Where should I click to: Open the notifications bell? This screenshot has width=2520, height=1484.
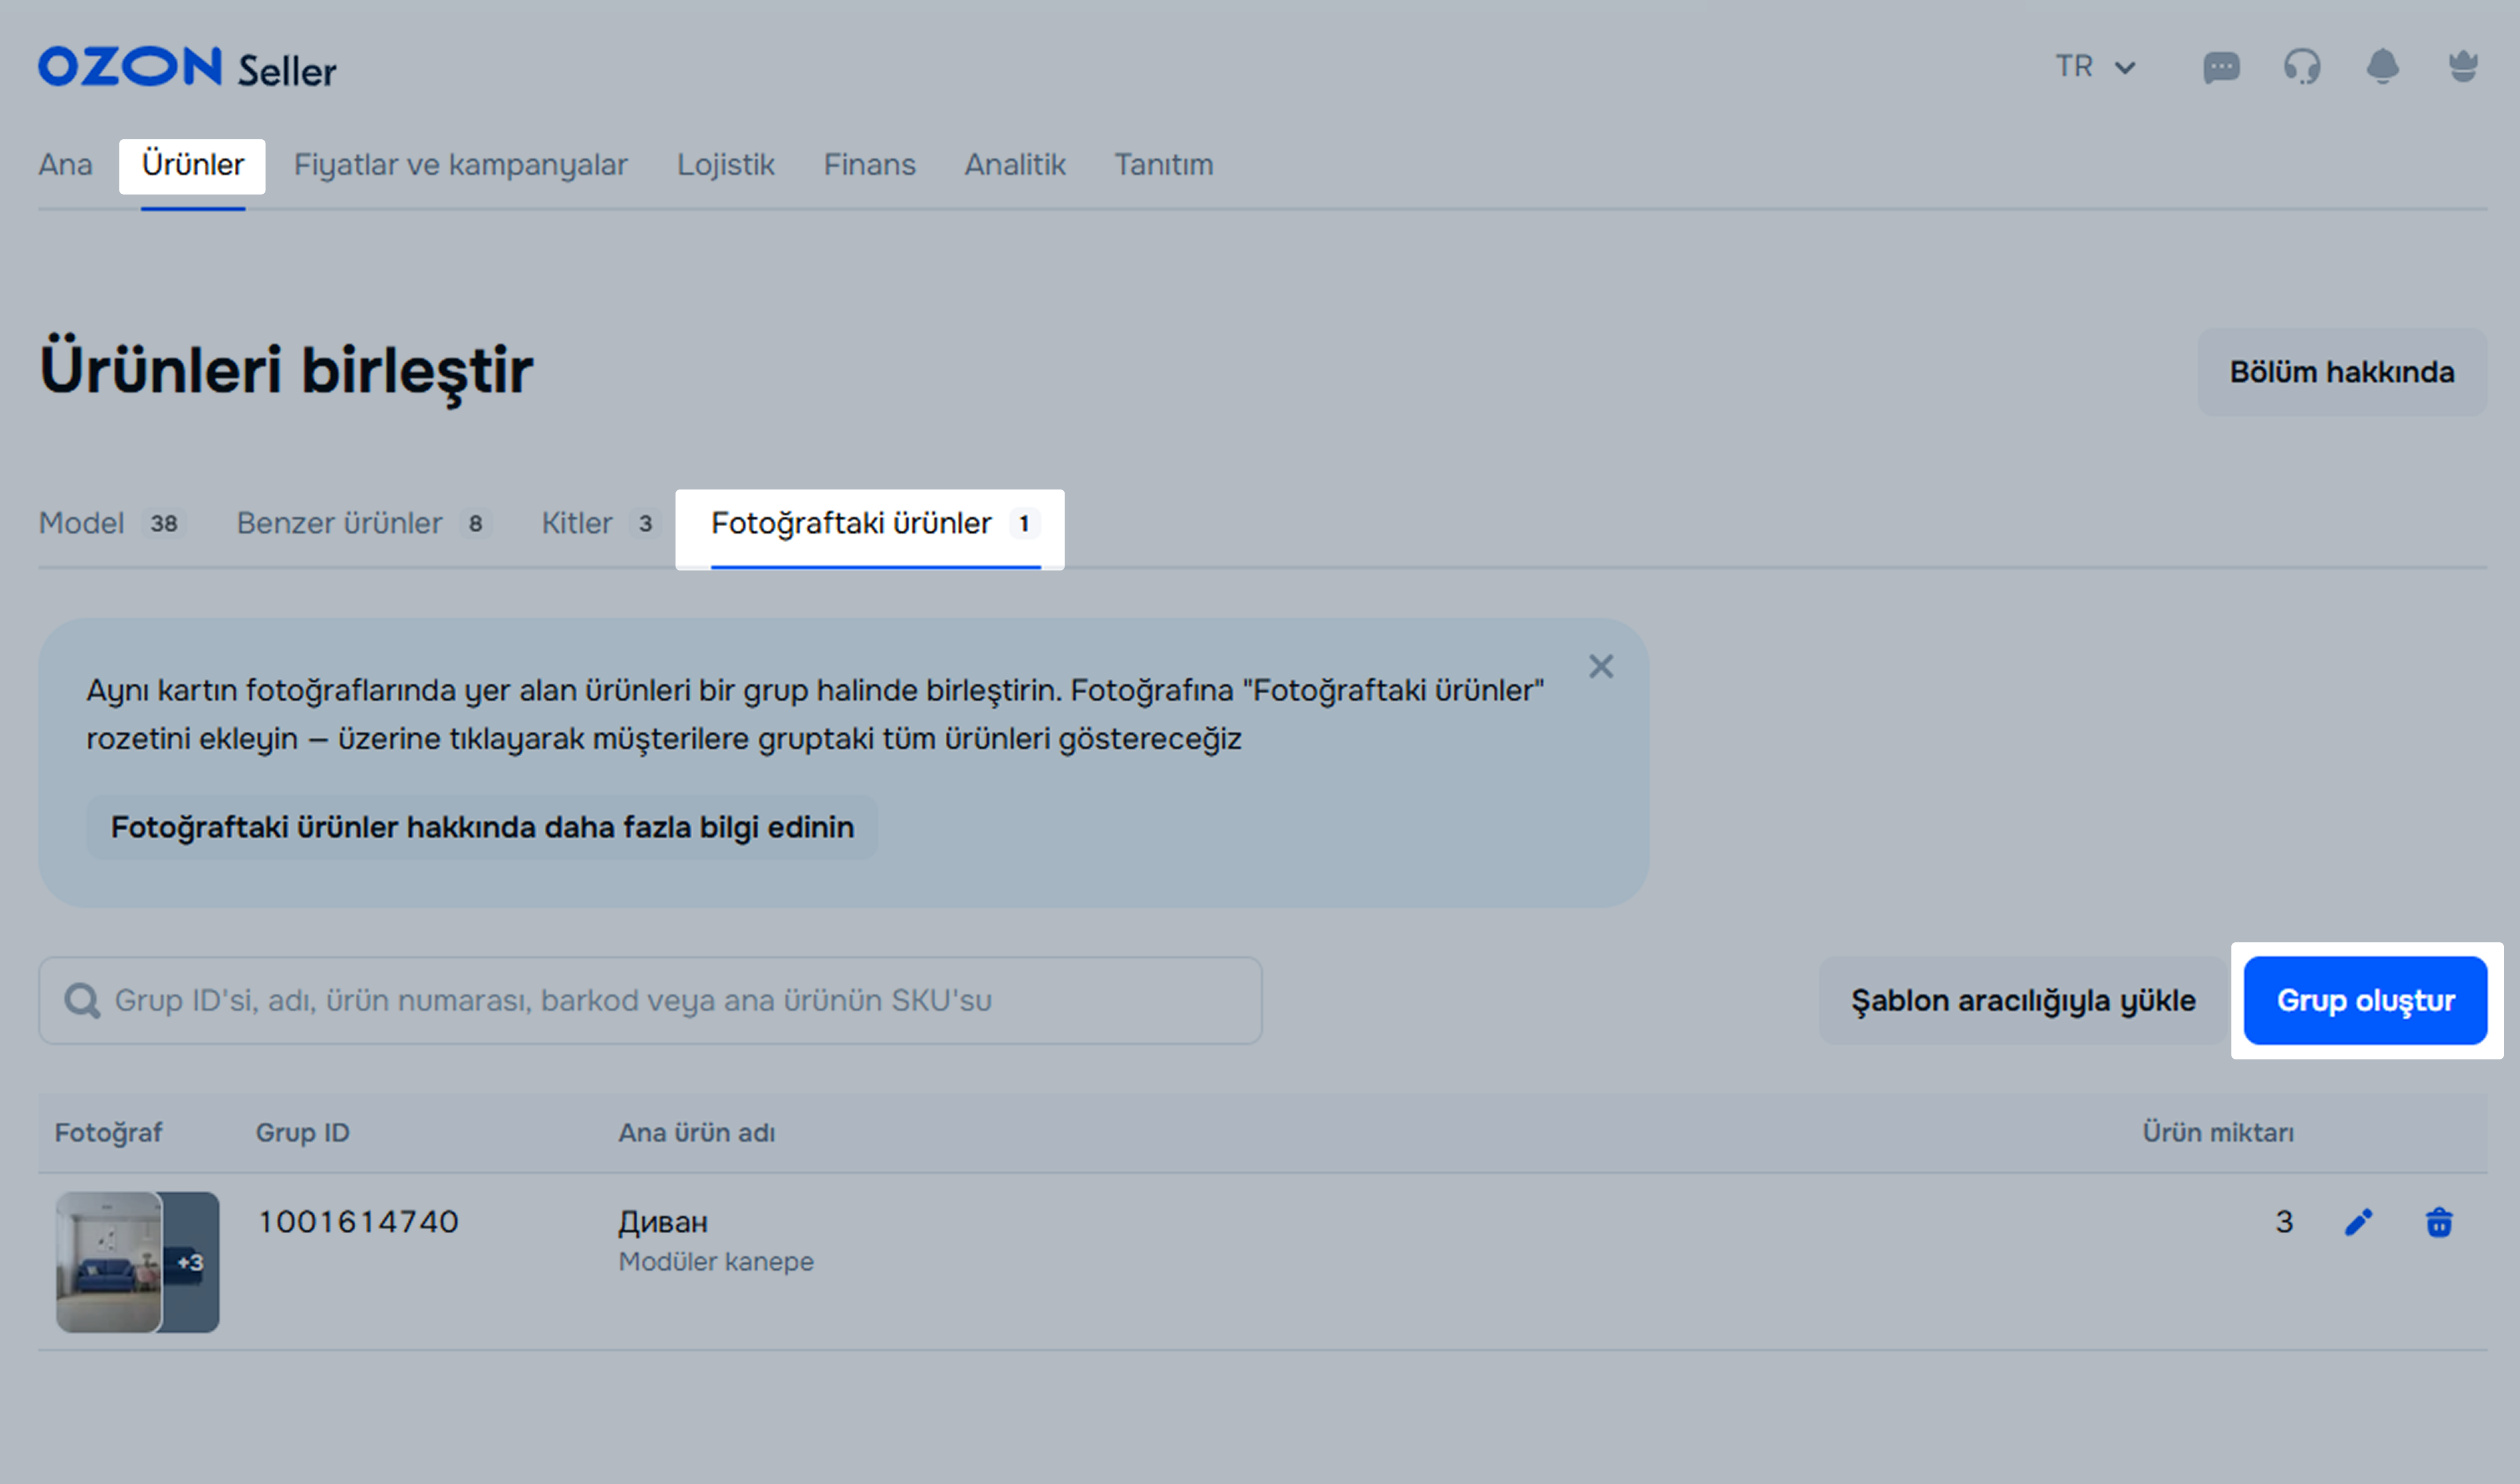coord(2382,68)
